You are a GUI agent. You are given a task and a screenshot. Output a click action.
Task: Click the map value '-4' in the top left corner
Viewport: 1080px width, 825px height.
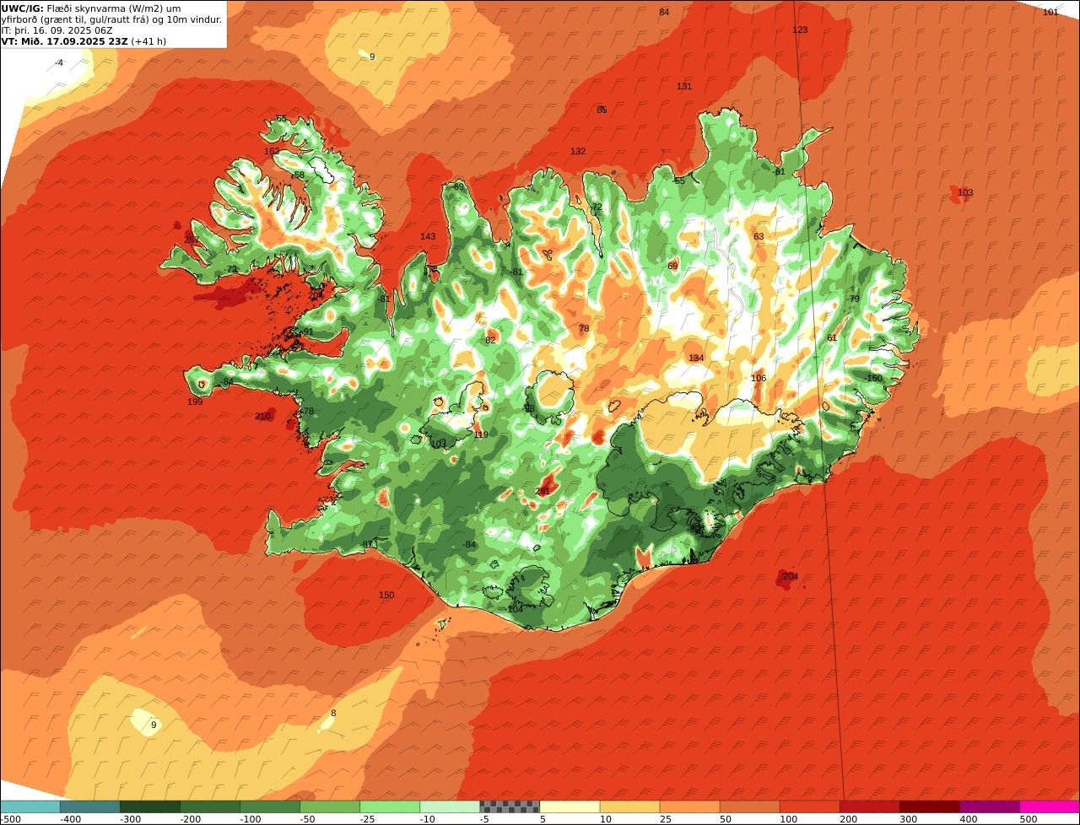pyautogui.click(x=59, y=62)
